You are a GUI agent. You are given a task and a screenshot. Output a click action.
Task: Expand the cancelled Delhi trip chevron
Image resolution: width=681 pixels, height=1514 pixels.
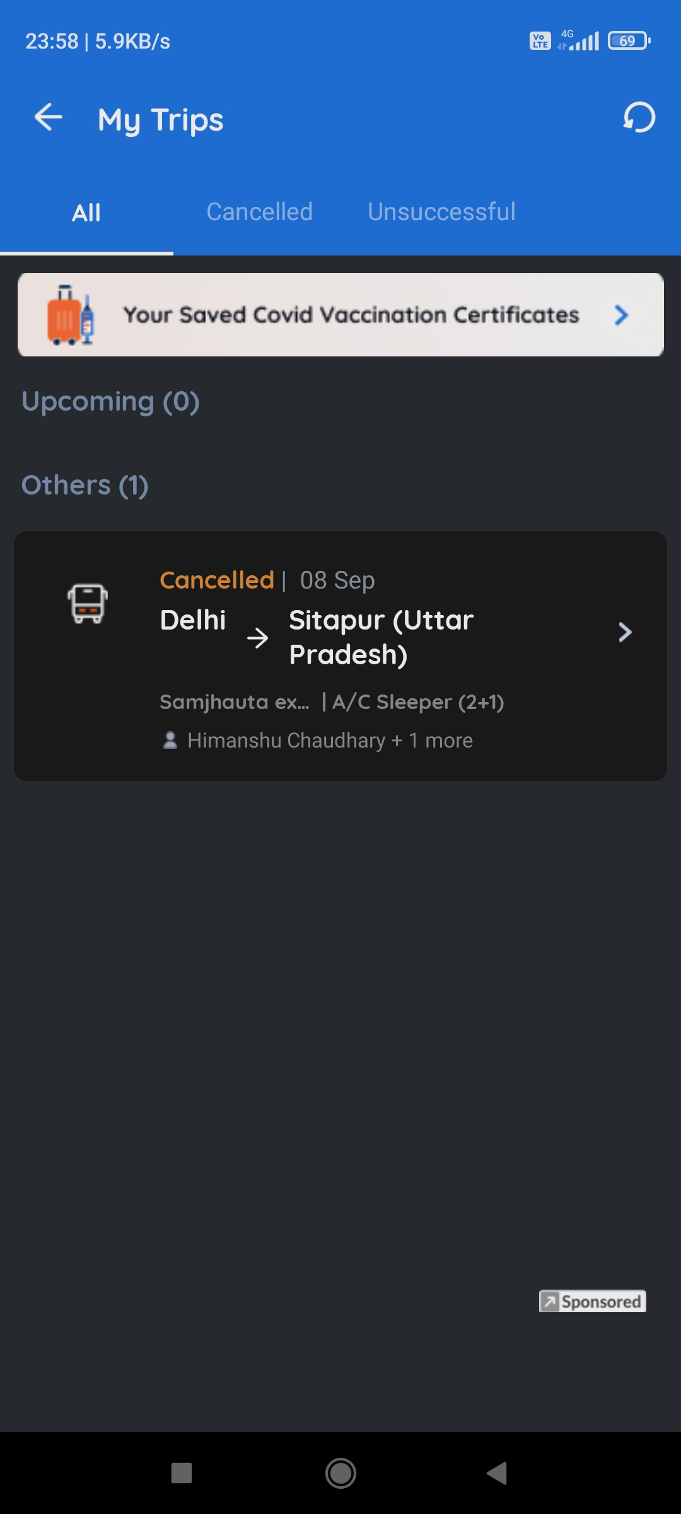pyautogui.click(x=624, y=632)
